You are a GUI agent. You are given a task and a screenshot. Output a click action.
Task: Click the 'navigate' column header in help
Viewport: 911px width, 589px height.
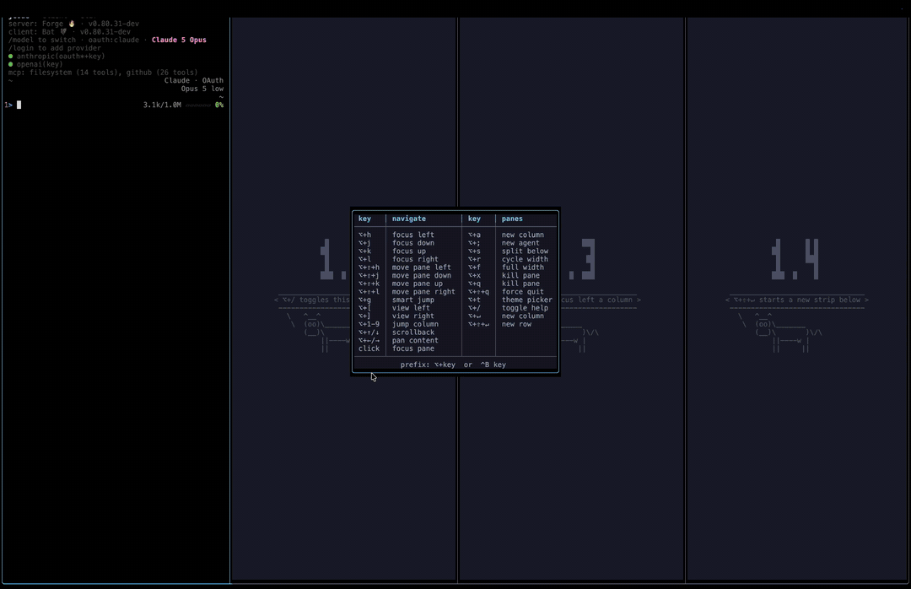[x=409, y=219]
